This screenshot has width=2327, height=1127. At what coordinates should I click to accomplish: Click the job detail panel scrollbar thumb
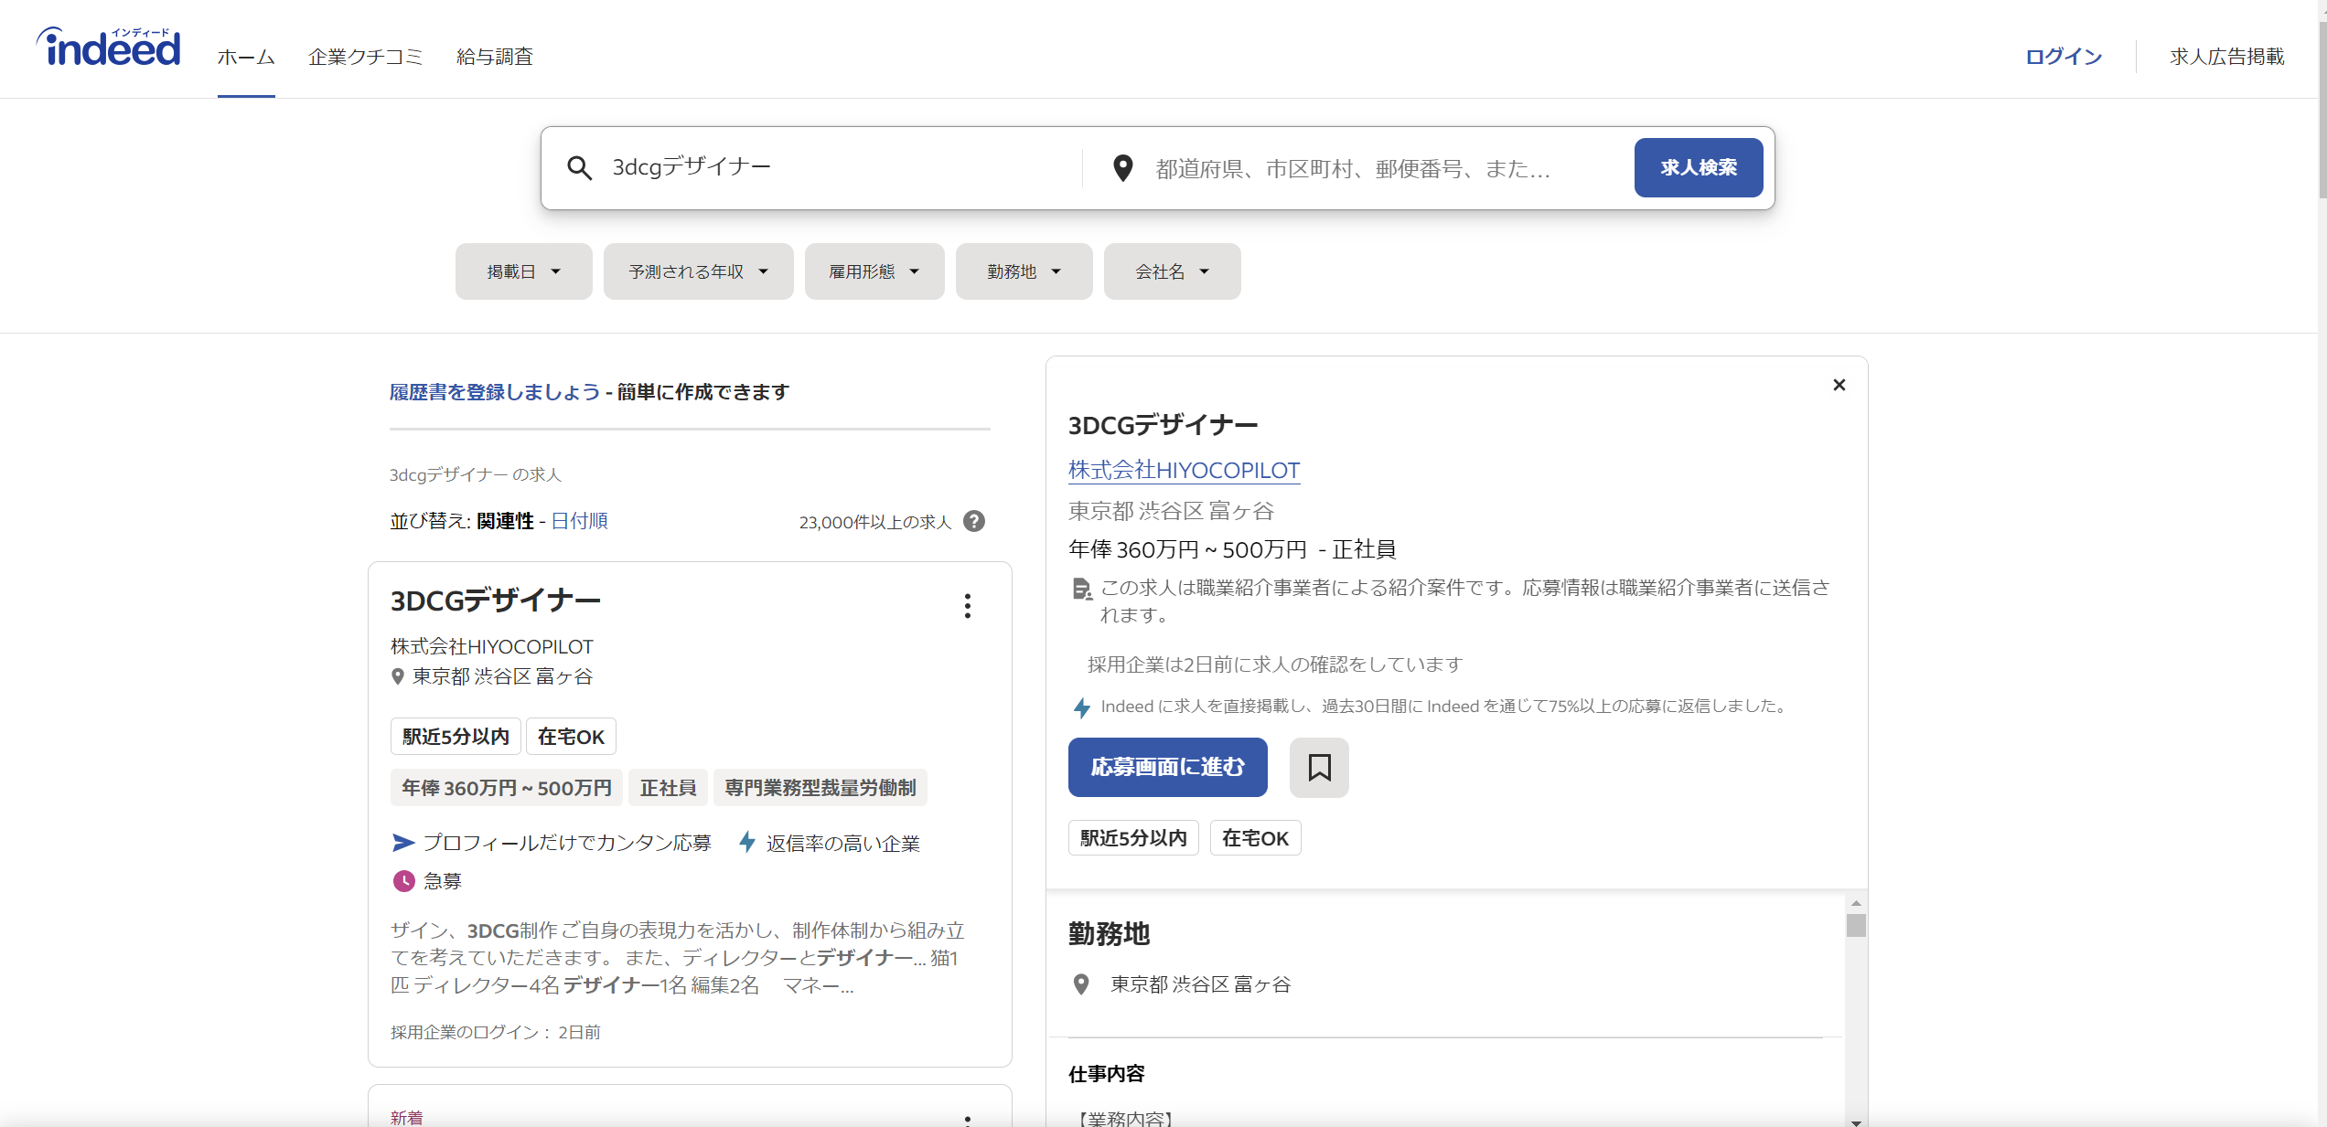point(1856,925)
